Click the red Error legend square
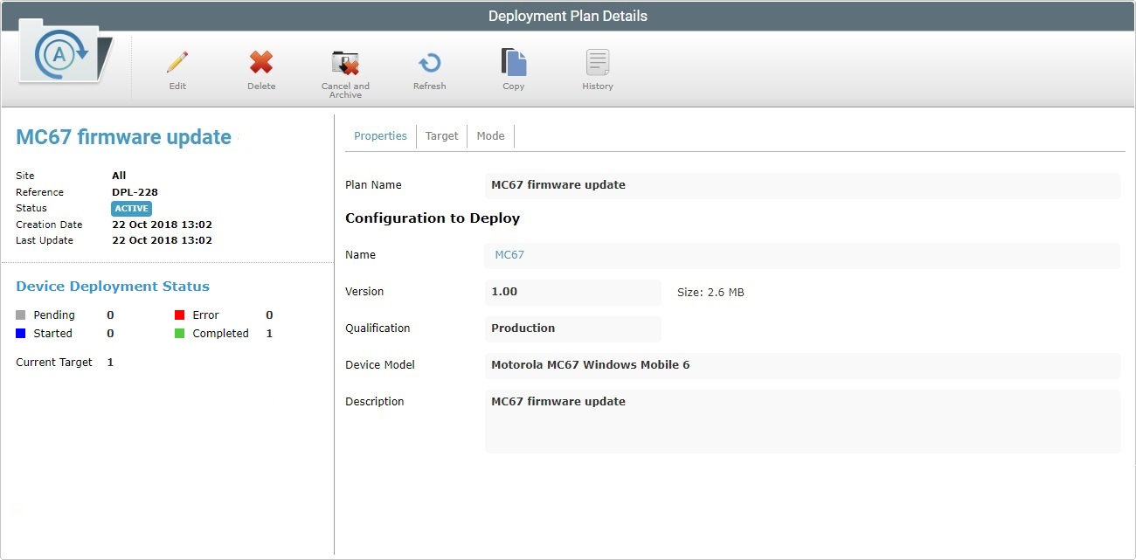This screenshot has height=560, width=1136. pyautogui.click(x=179, y=314)
